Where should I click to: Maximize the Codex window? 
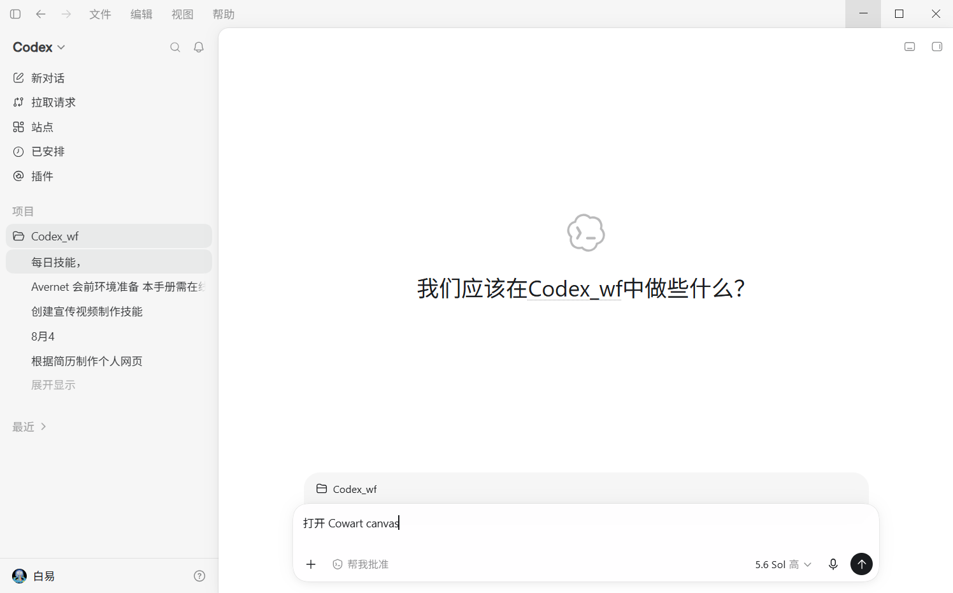(899, 14)
